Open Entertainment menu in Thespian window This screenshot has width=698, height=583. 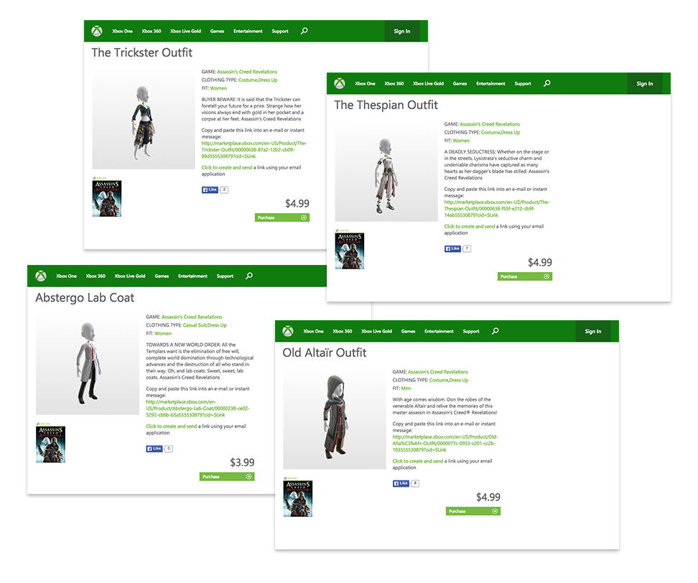click(x=490, y=84)
